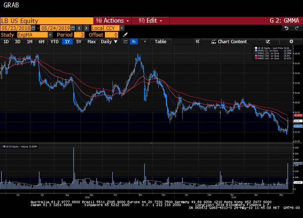The height and width of the screenshot is (218, 303).
Task: Select the YTD time range
Action: [x=54, y=42]
